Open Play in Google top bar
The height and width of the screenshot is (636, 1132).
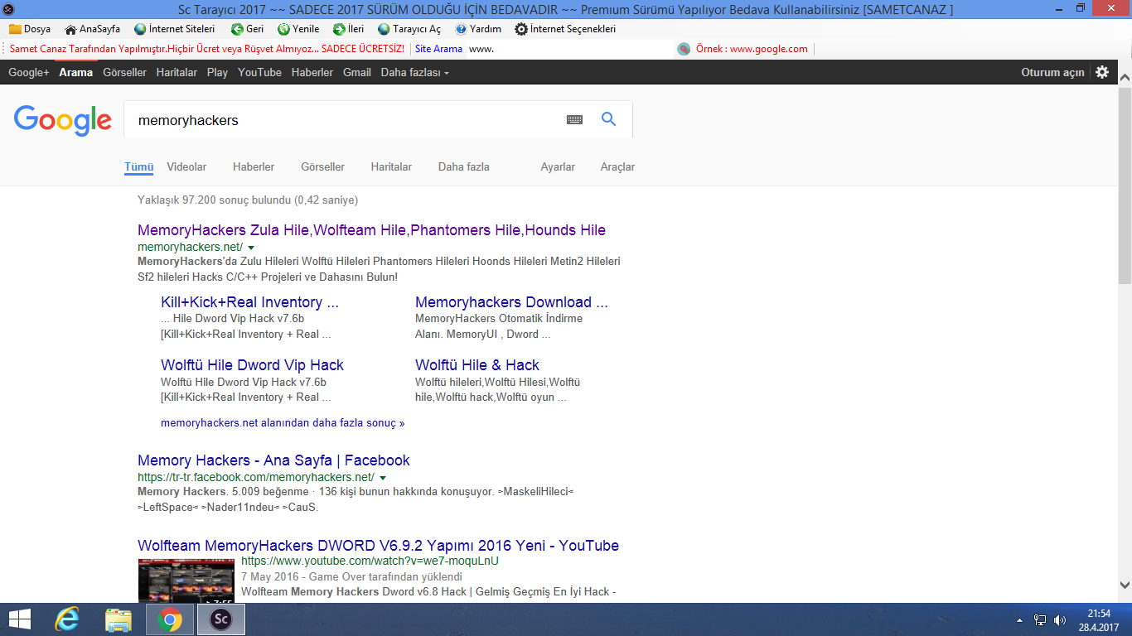[x=217, y=73]
